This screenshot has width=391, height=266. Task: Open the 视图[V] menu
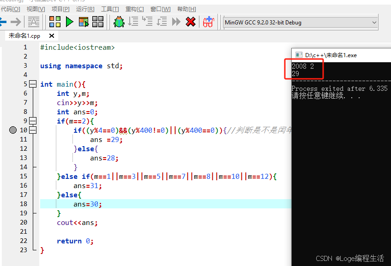click(36, 9)
